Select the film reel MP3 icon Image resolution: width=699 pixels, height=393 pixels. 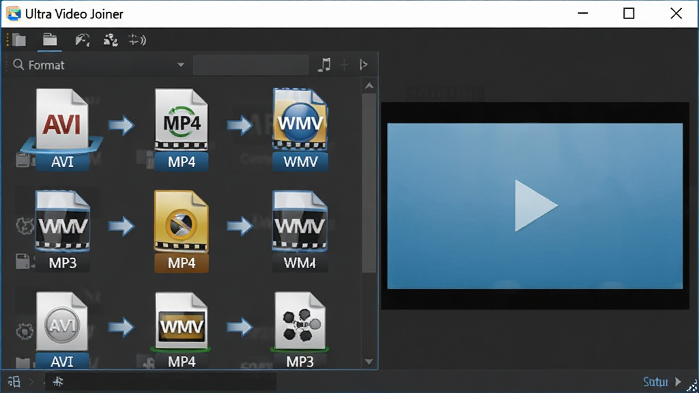coord(300,321)
